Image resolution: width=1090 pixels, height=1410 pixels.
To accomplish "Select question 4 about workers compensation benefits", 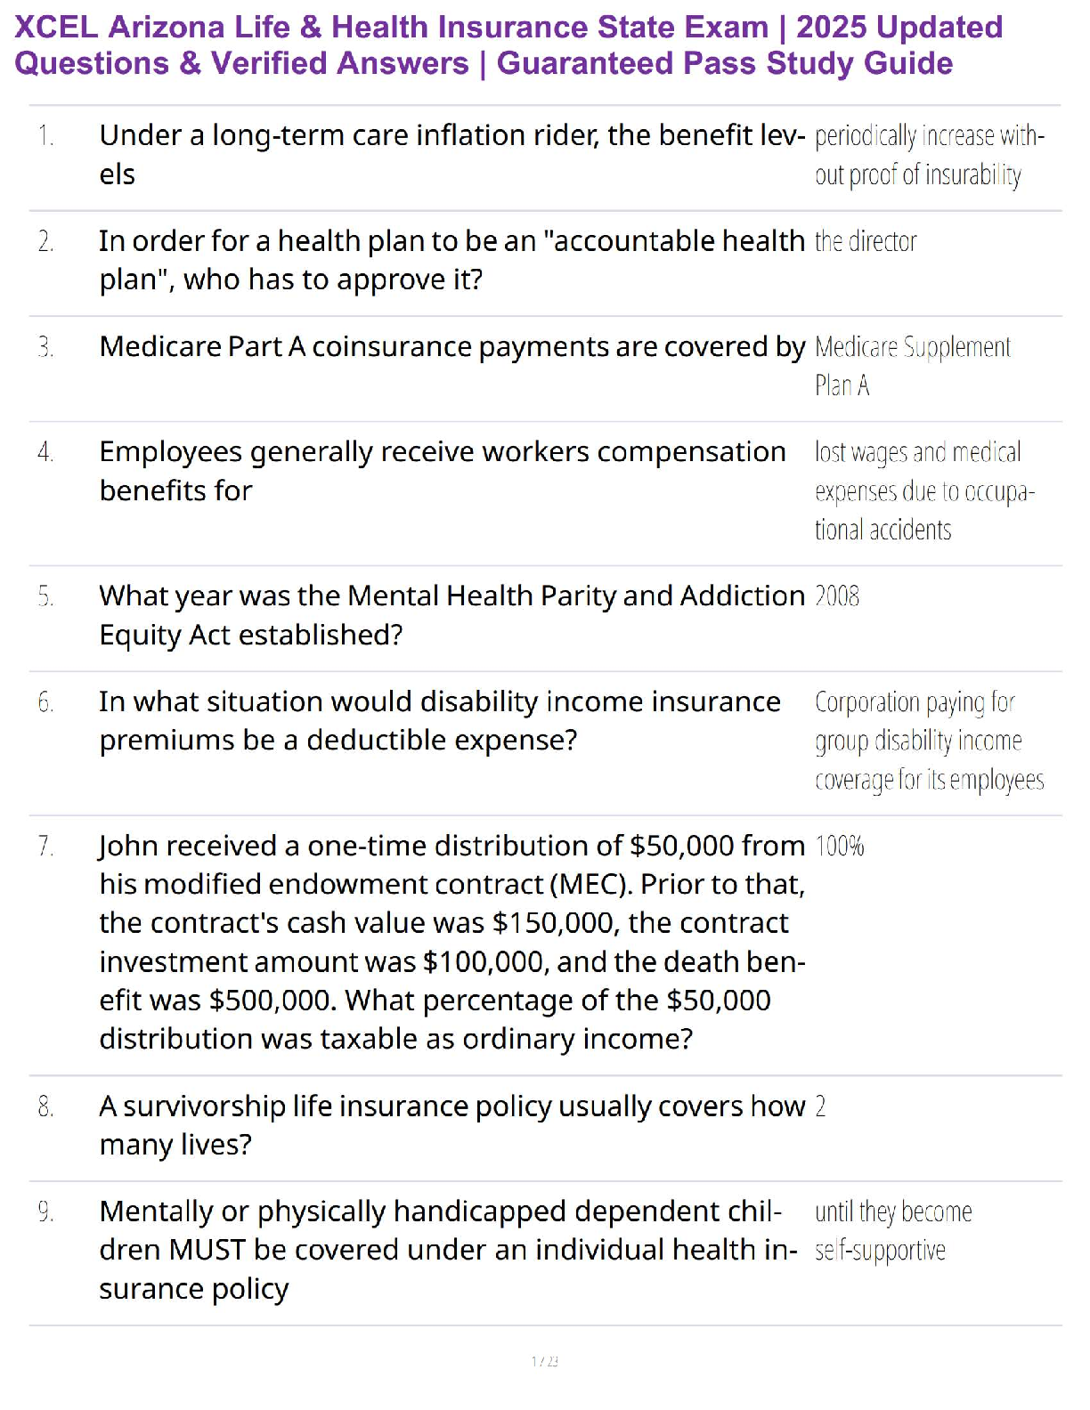I will 443,471.
